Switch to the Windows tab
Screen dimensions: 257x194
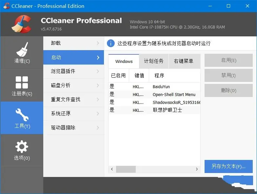pos(124,61)
